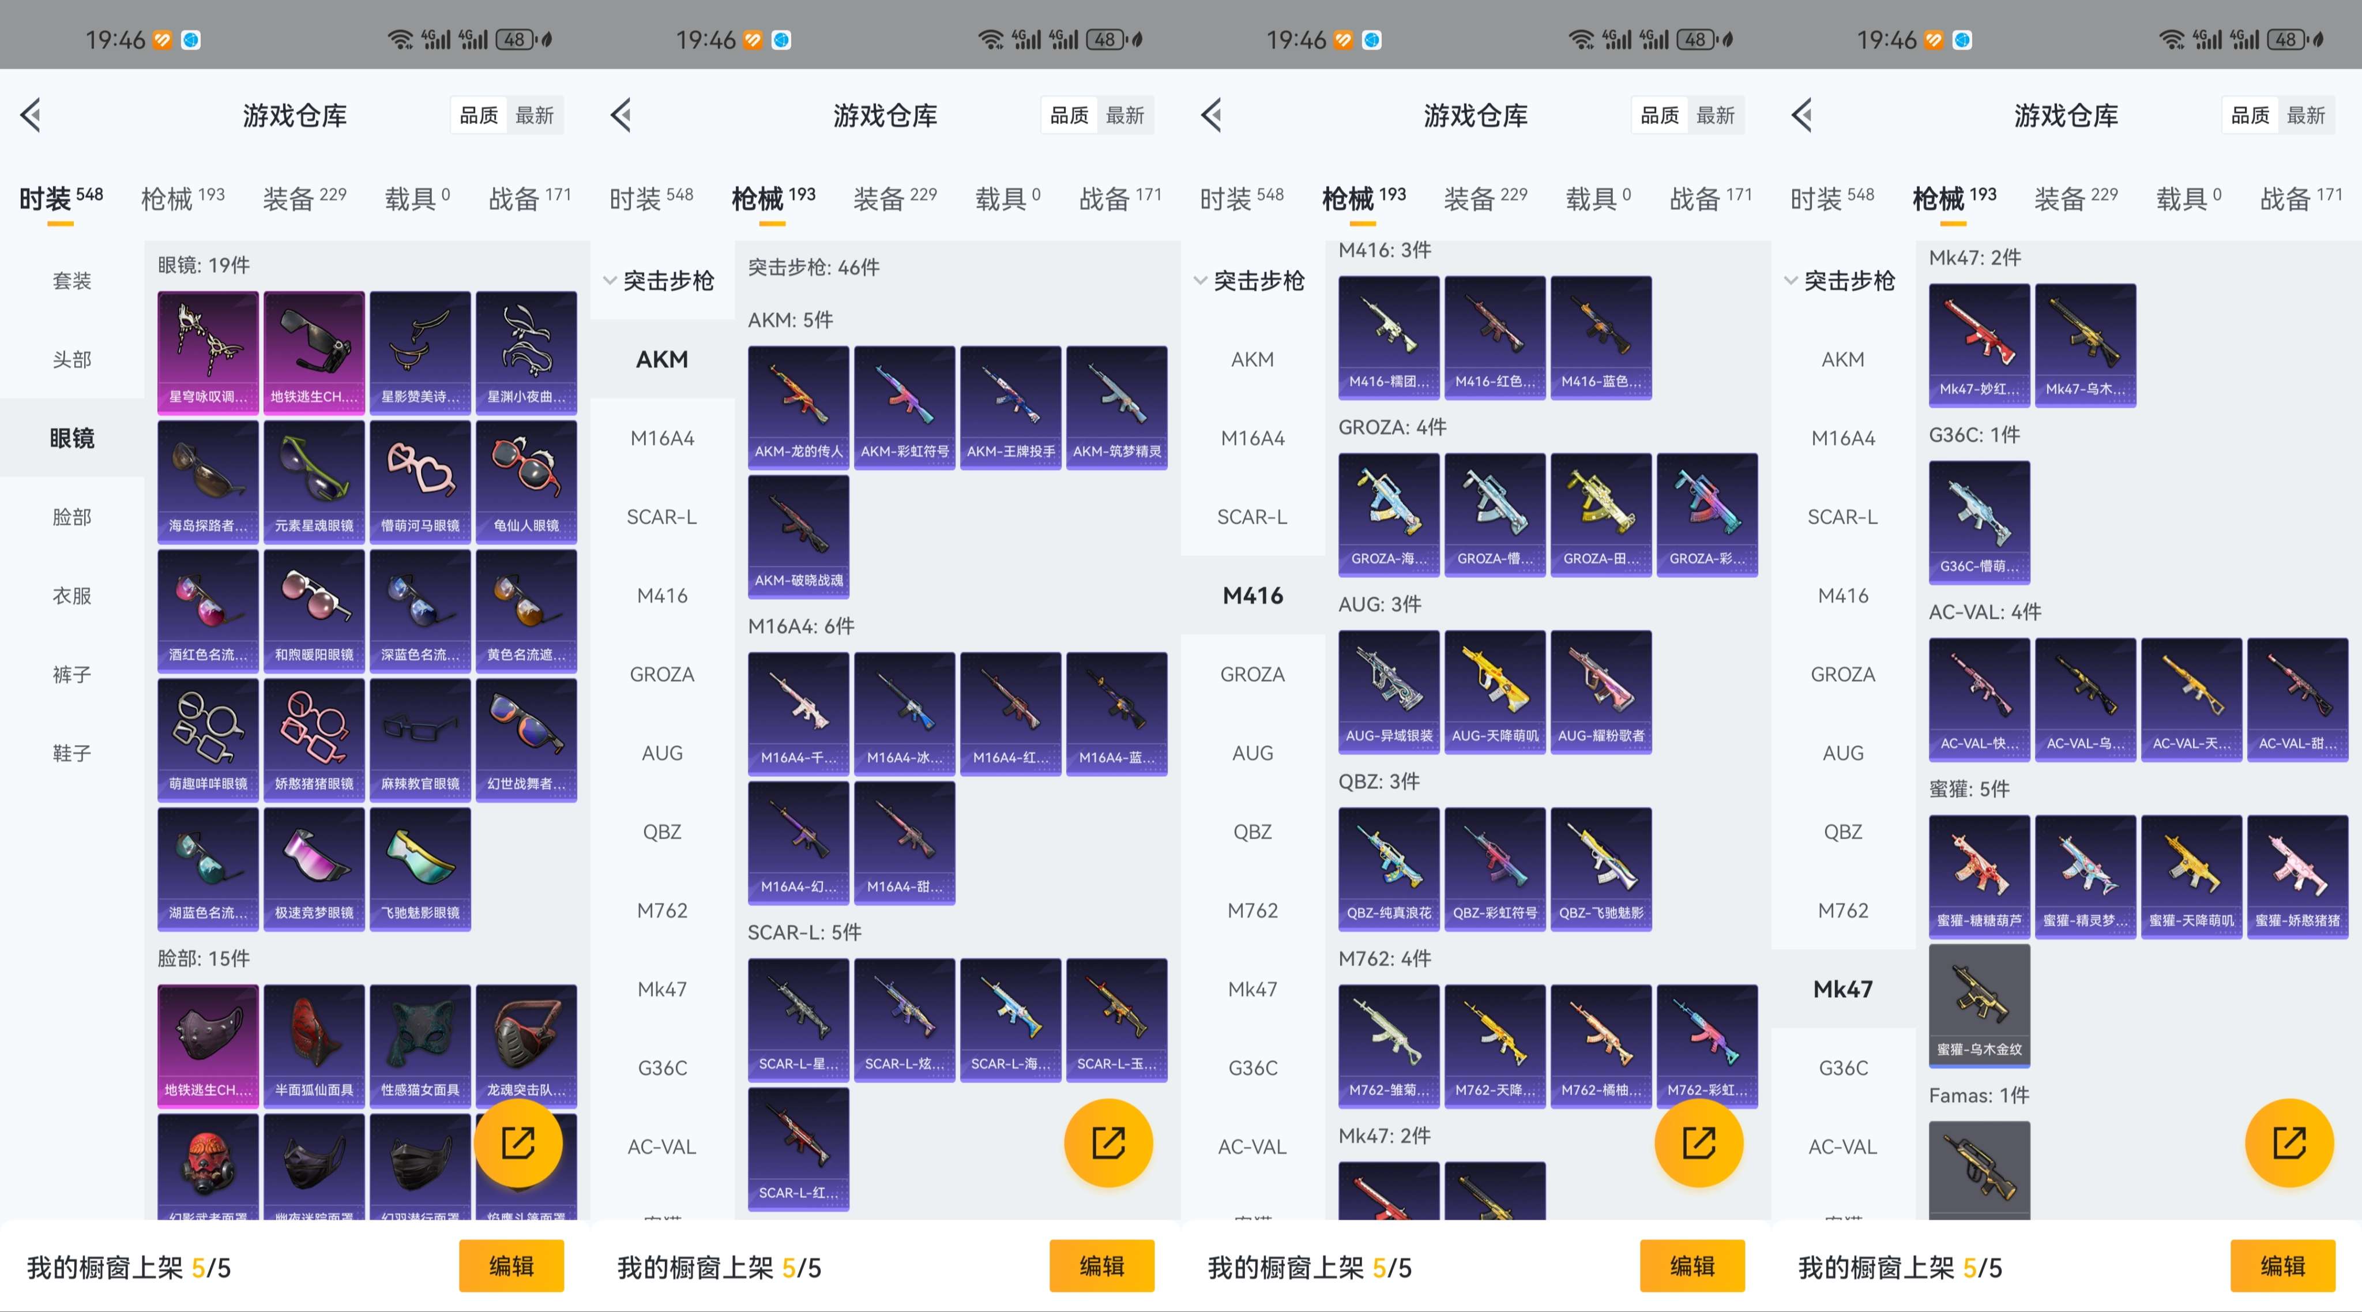2362x1312 pixels.
Task: Switch sort to 品质 in second screenshot
Action: click(1069, 115)
